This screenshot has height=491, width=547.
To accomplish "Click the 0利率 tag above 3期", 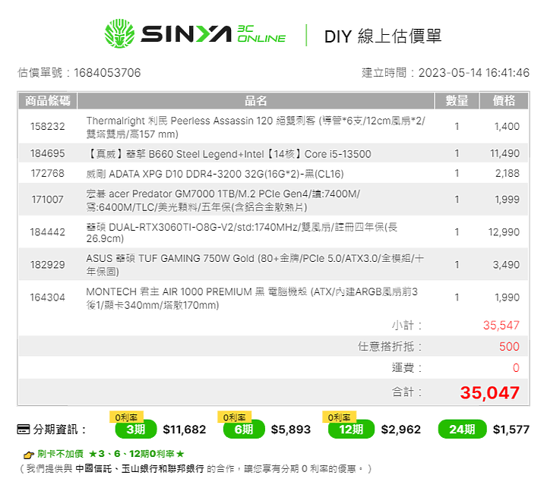I will pyautogui.click(x=126, y=417).
